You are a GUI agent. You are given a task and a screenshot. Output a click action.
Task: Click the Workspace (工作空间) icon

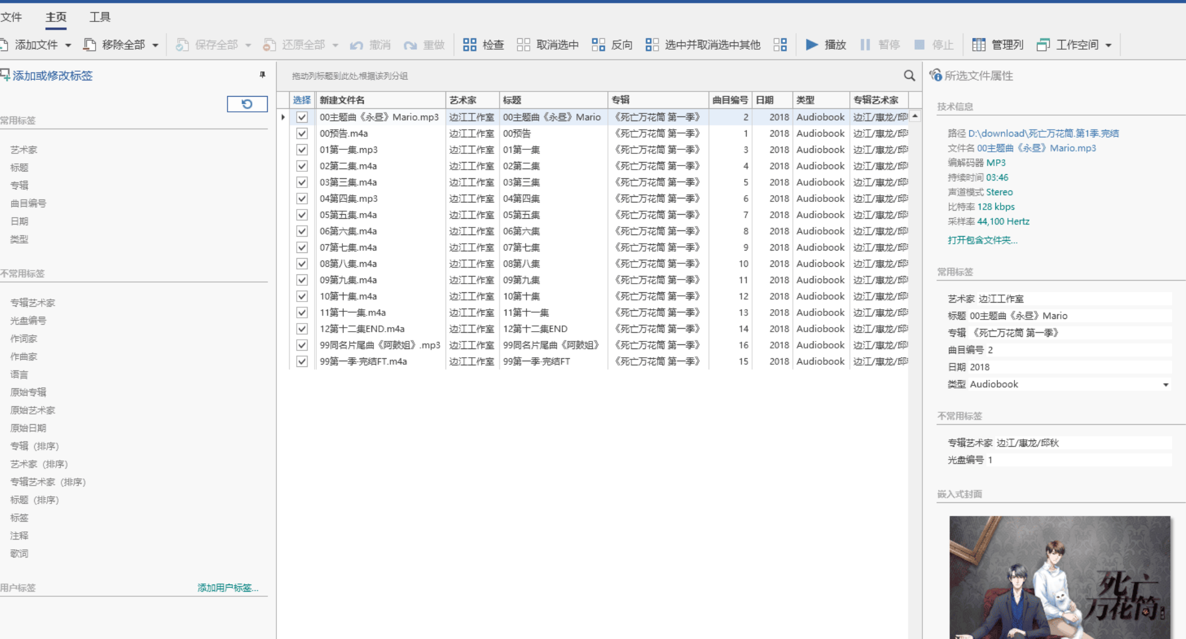coord(1043,45)
